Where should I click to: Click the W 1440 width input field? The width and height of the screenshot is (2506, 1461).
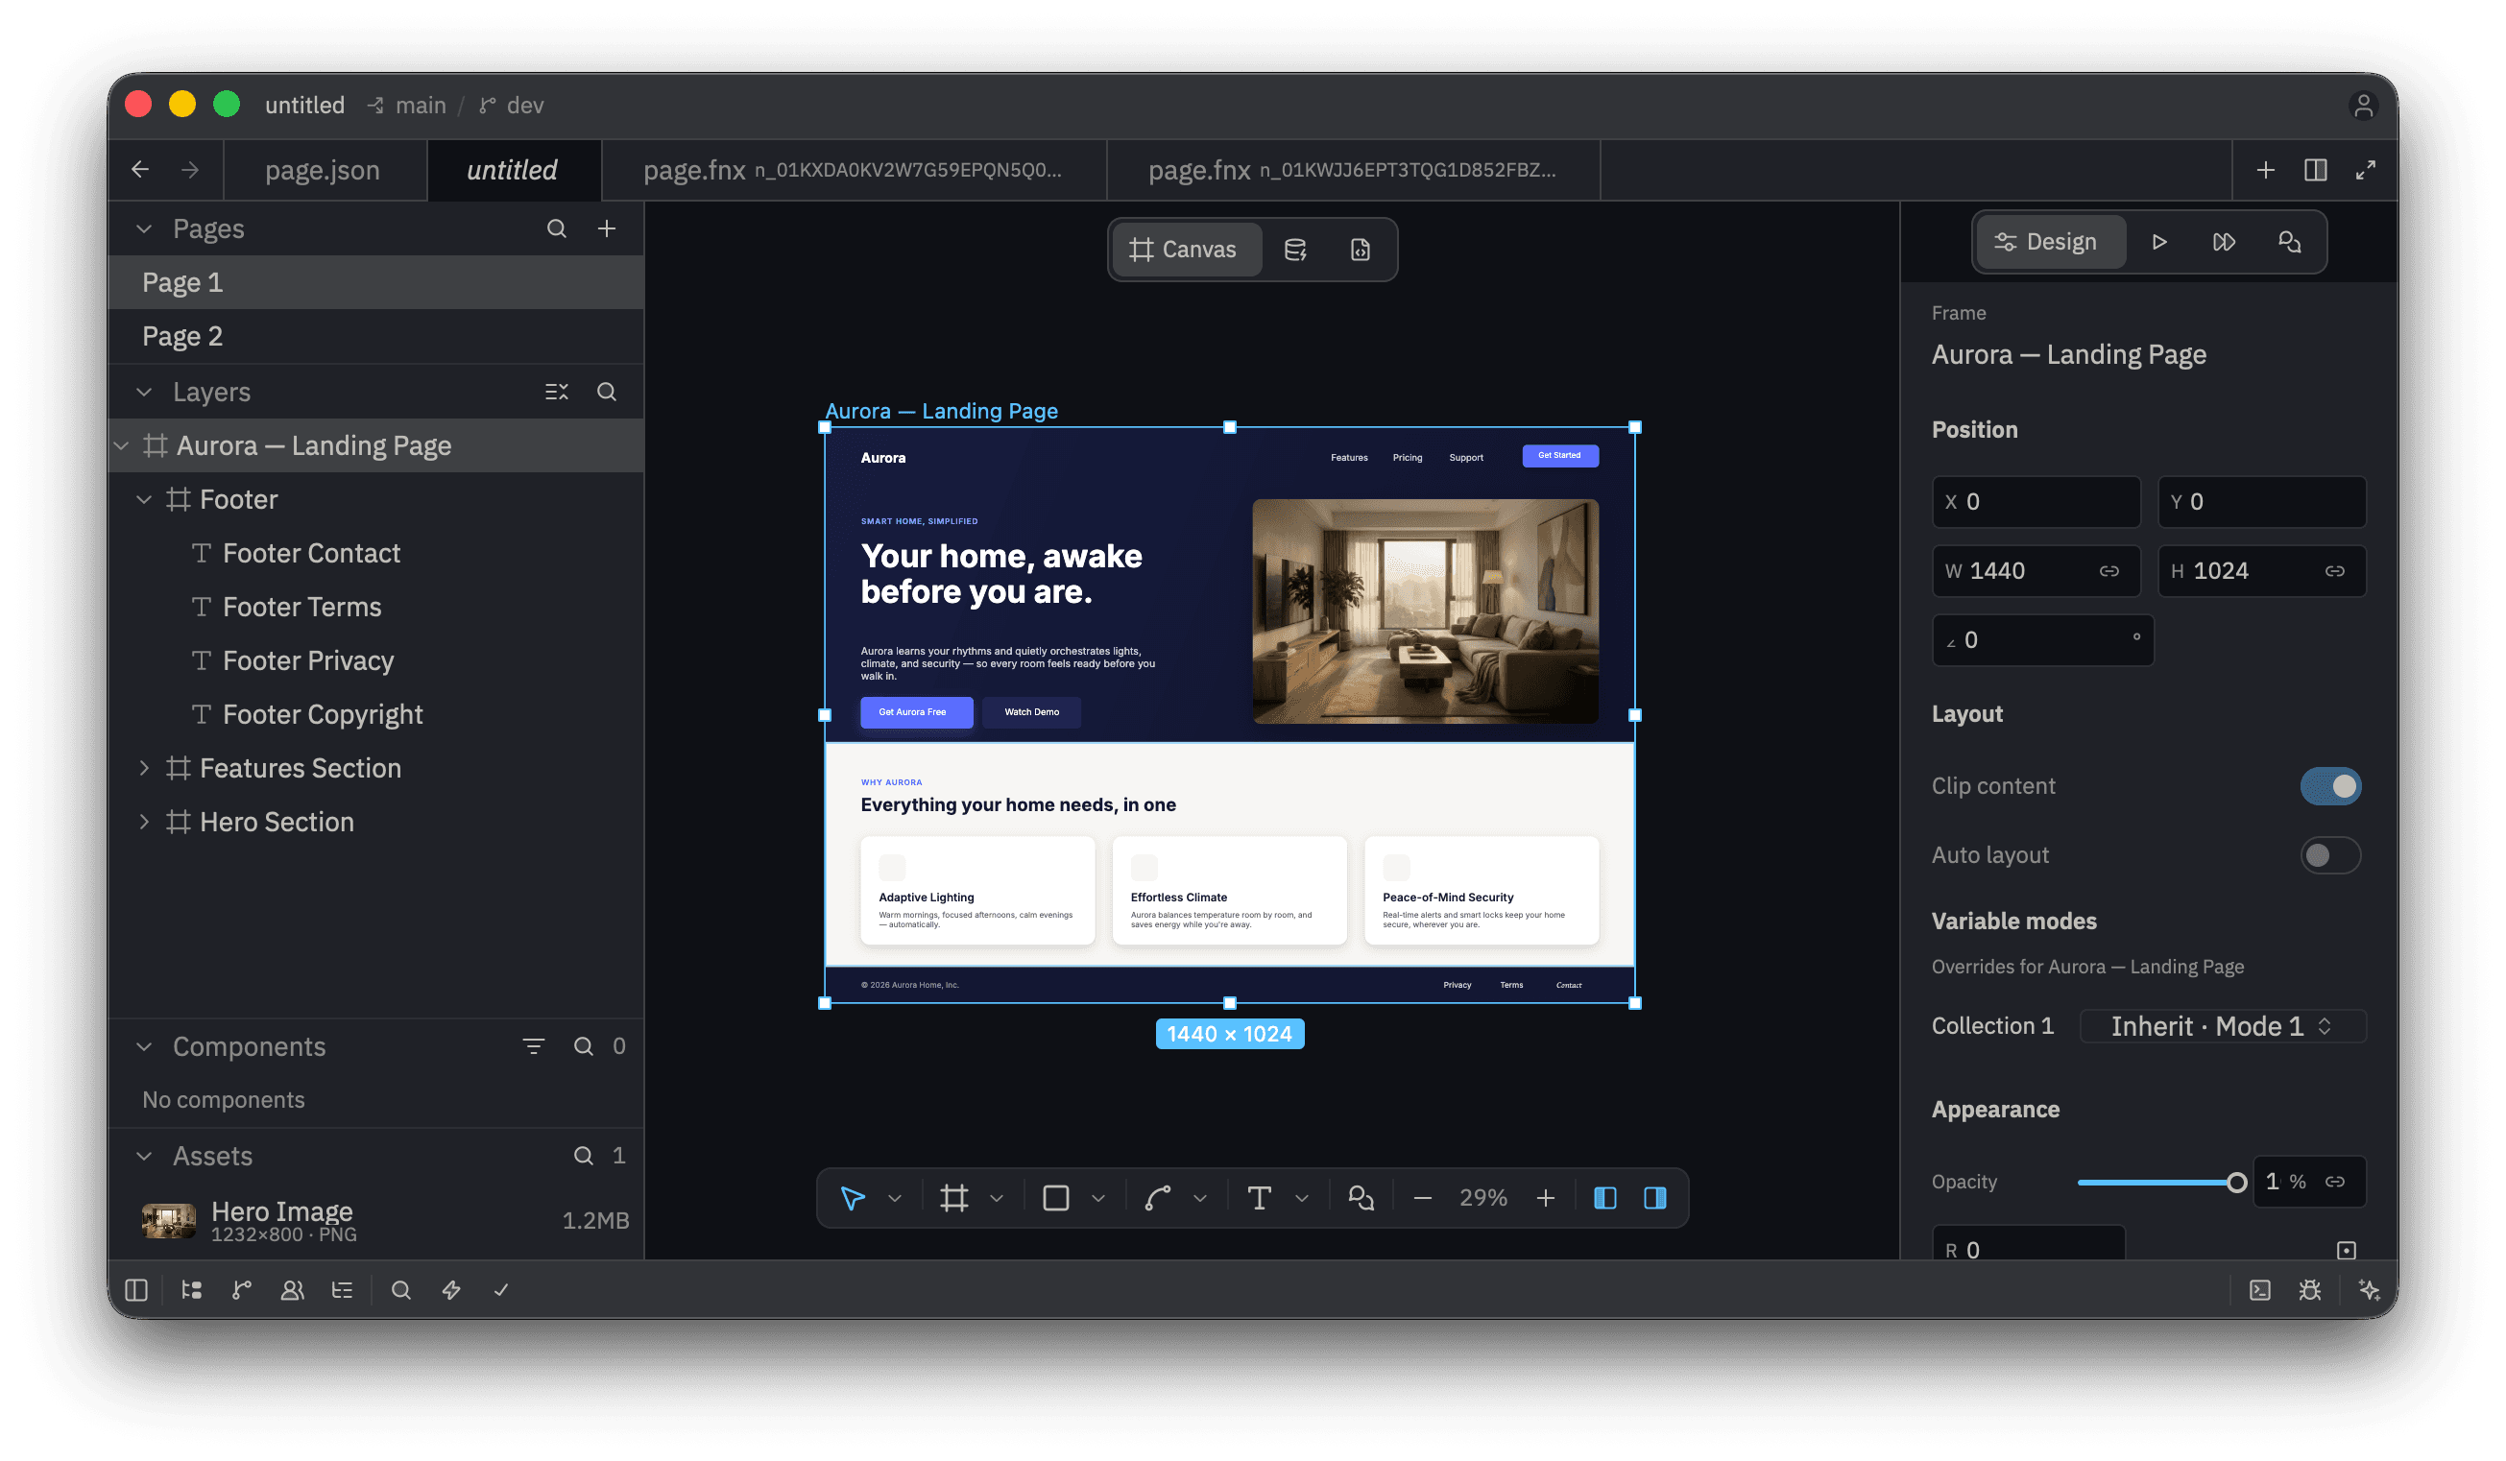point(2036,570)
